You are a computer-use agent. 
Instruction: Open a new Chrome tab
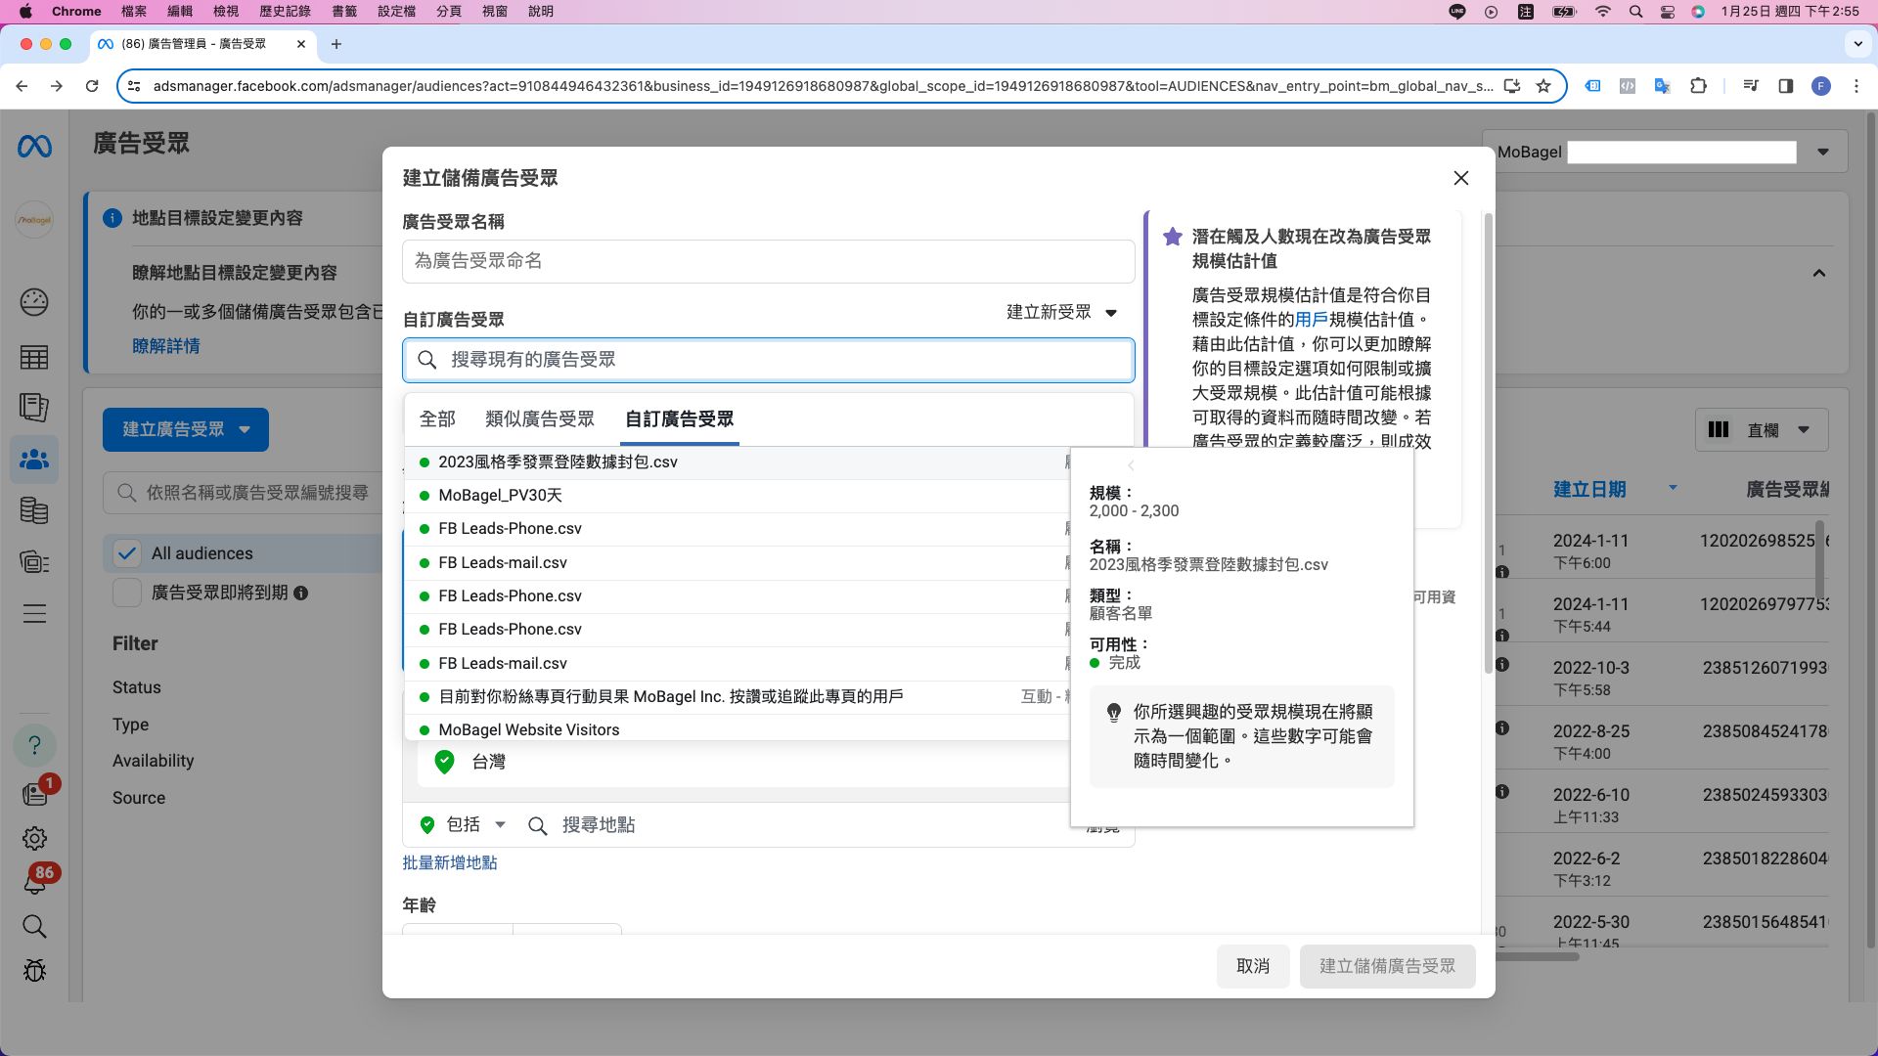tap(336, 44)
